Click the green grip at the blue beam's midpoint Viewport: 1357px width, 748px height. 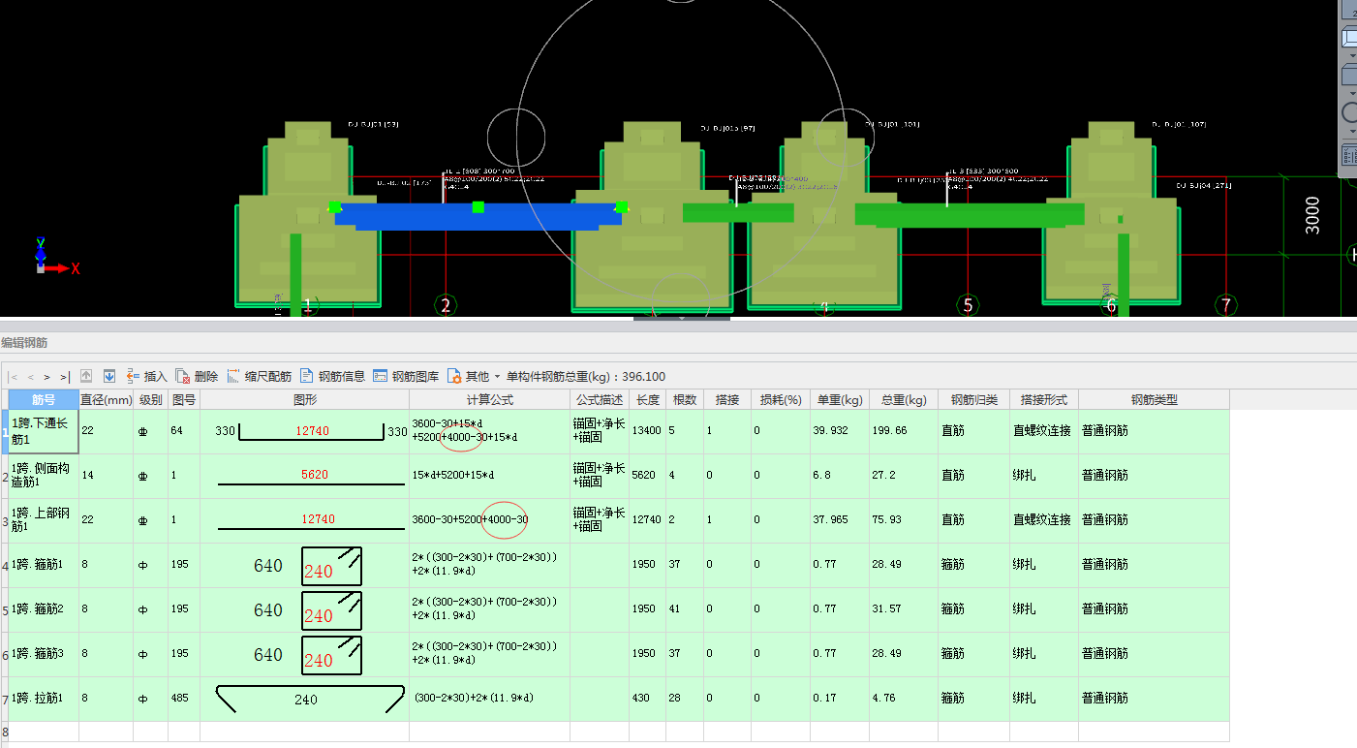478,207
